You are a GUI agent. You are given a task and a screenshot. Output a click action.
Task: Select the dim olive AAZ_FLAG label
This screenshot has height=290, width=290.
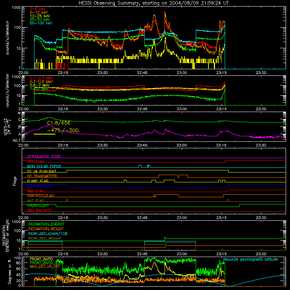tap(36, 201)
